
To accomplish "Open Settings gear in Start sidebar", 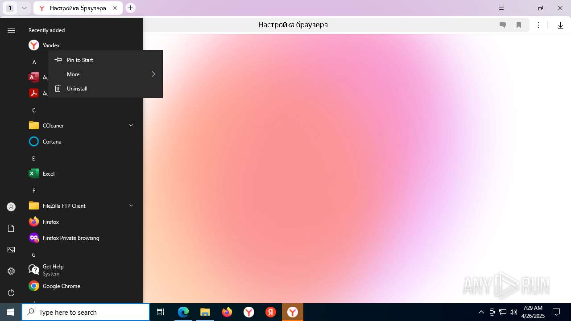I will [x=11, y=271].
